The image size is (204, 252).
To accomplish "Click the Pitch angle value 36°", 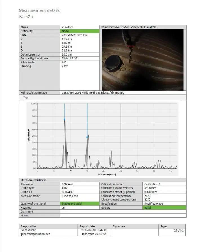I will pos(64,62).
